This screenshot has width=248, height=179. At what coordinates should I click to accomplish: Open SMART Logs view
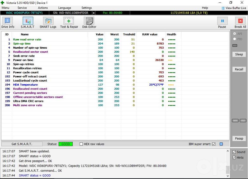(48, 23)
